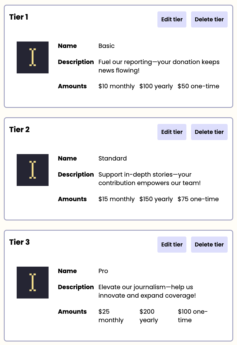Click the "Fuel our reporting" description text
This screenshot has height=345, width=237.
(x=159, y=66)
